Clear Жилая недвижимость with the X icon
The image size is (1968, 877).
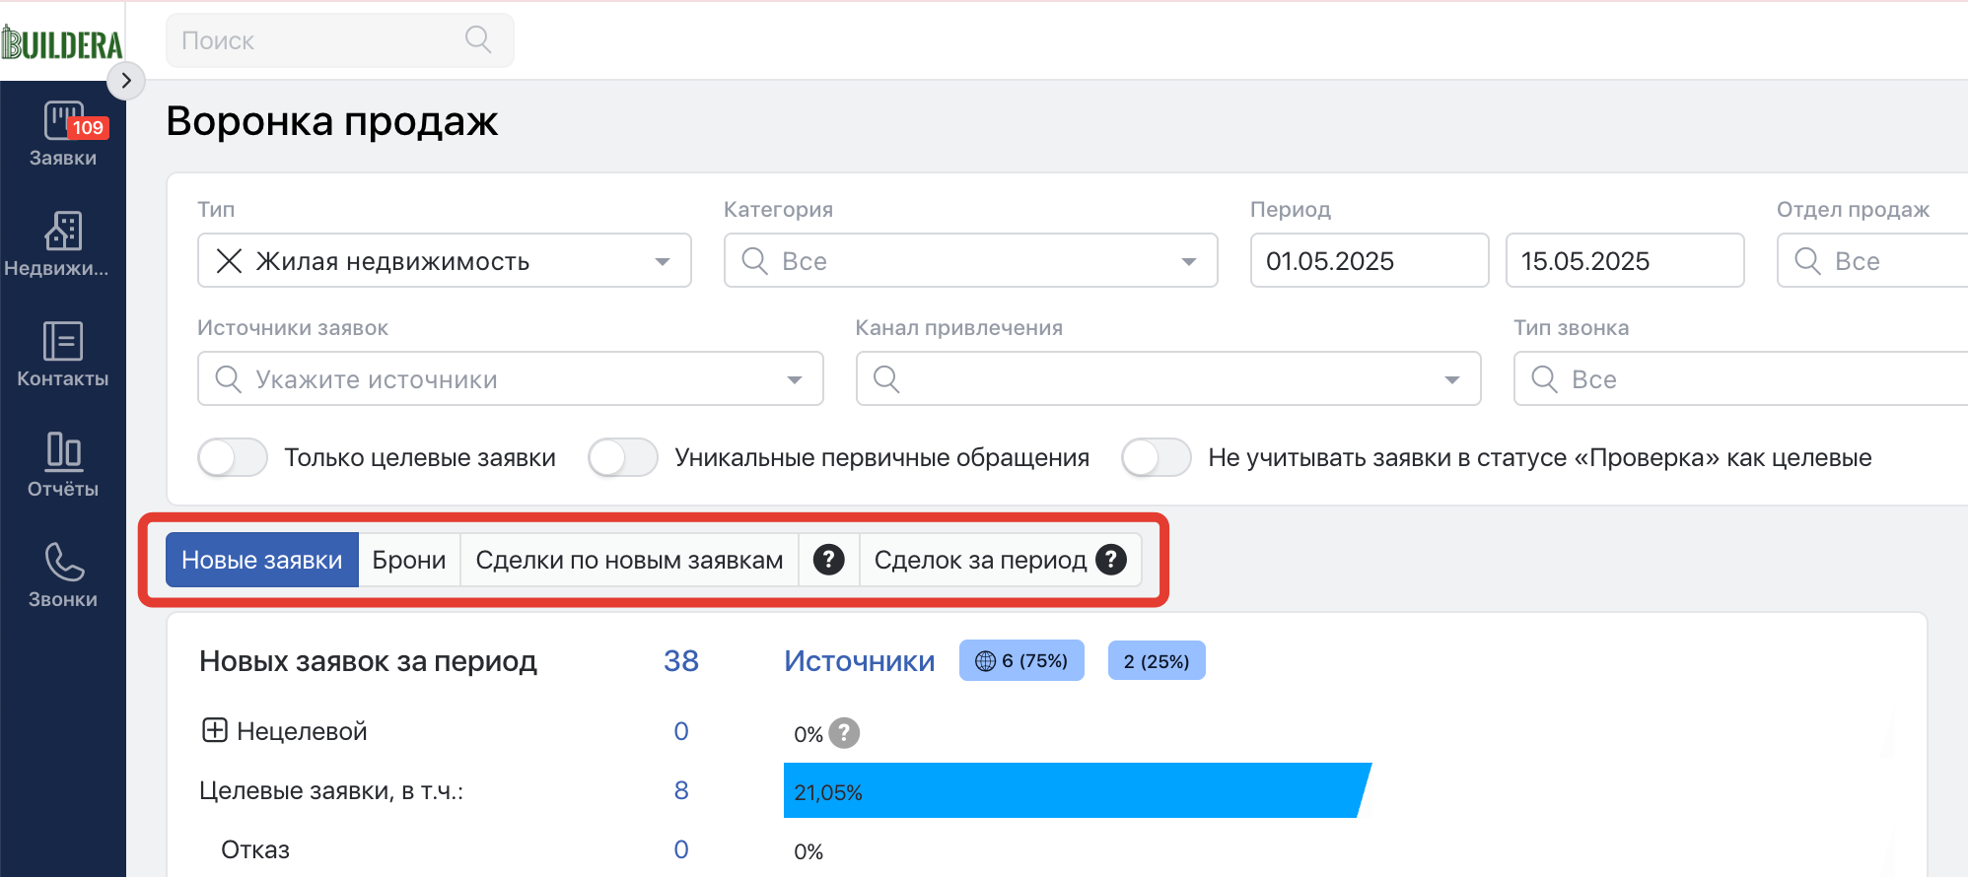click(229, 261)
